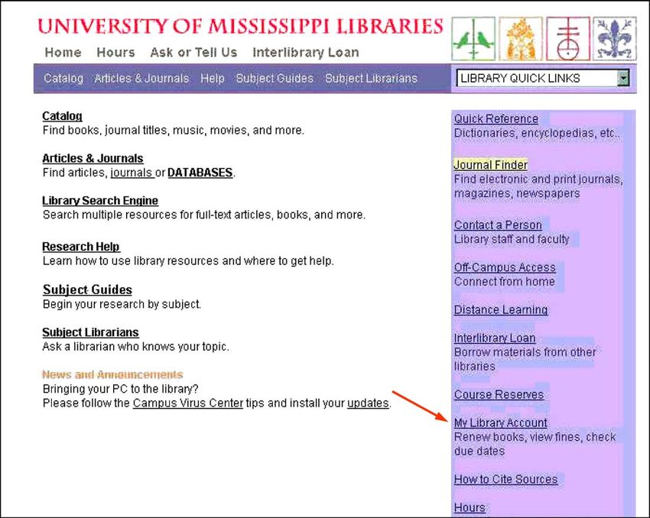Open the Research Help link
This screenshot has height=518, width=650.
(81, 246)
